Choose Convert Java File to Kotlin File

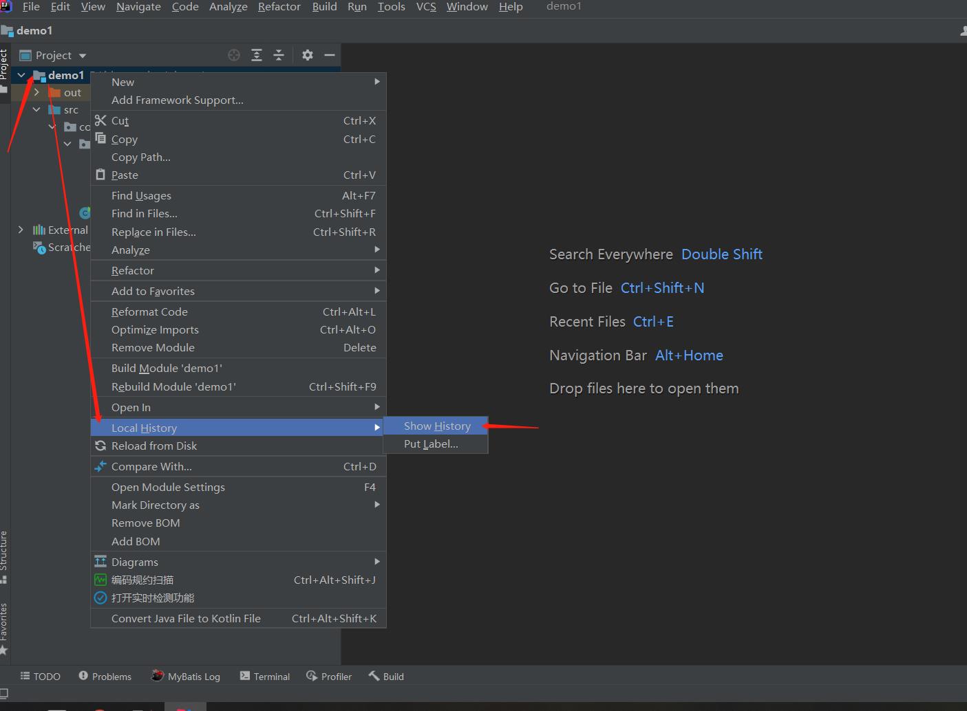(x=238, y=618)
